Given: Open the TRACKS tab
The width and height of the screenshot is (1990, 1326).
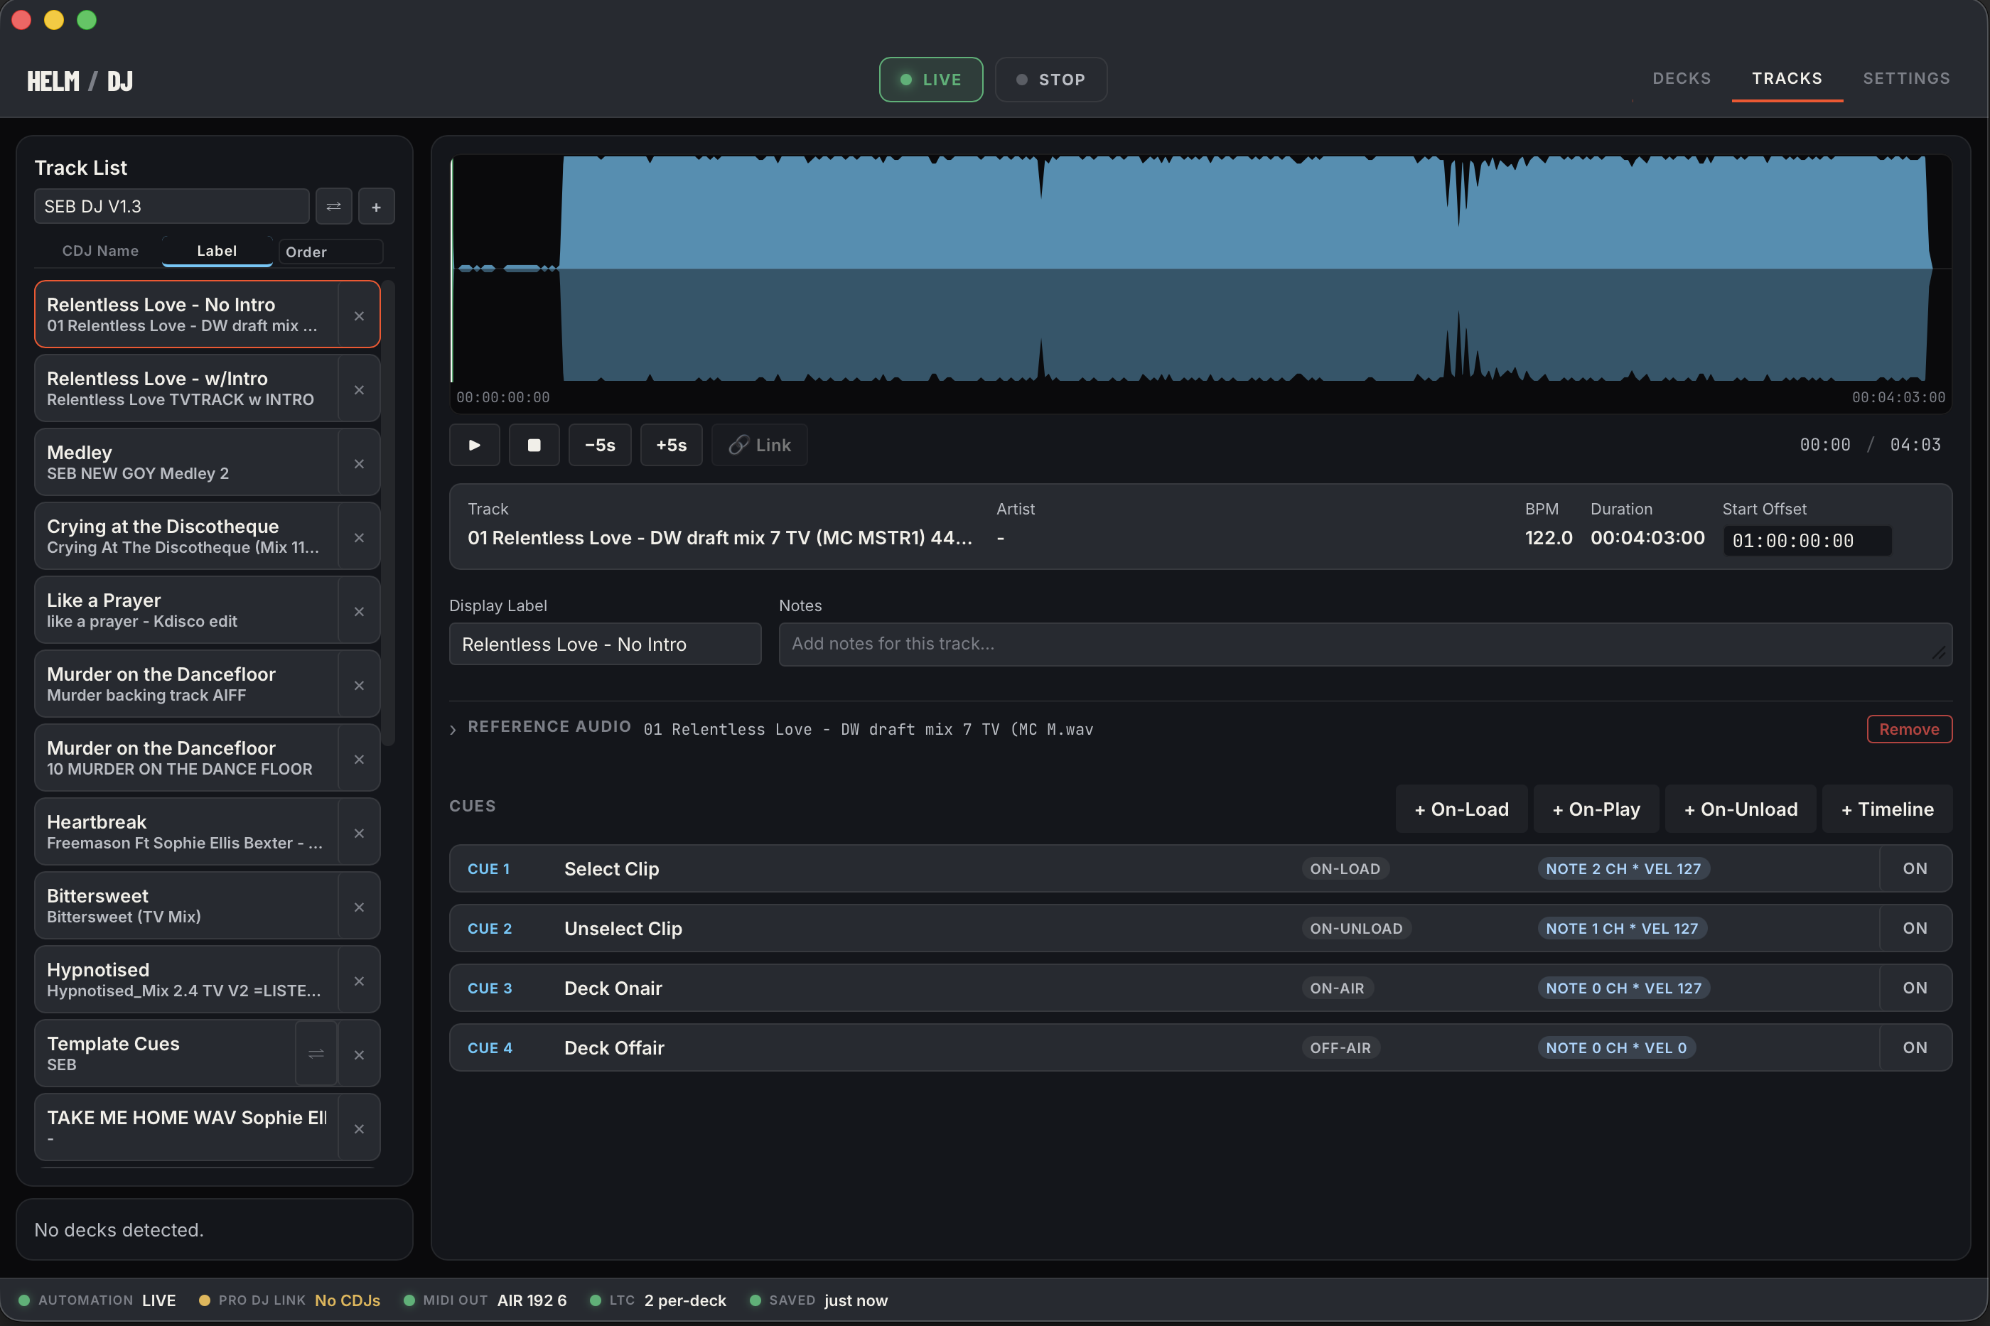Looking at the screenshot, I should coord(1787,79).
